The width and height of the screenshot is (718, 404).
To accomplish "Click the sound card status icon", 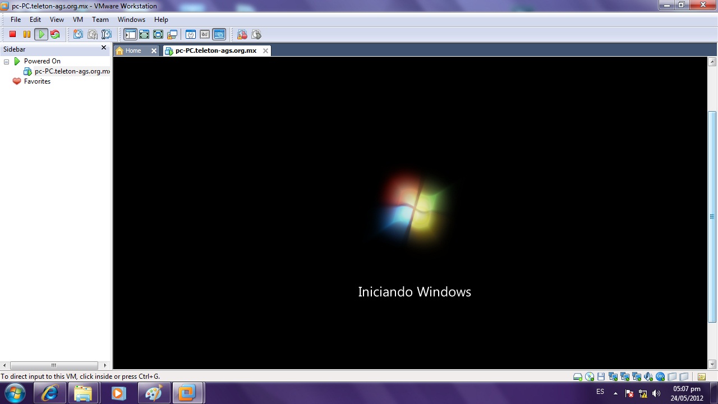I will coord(648,377).
